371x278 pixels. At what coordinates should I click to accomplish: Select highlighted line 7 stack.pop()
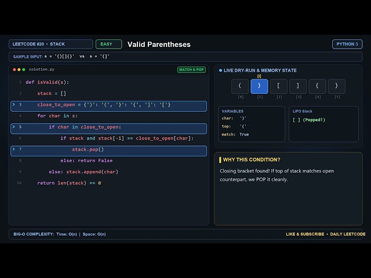(108, 151)
